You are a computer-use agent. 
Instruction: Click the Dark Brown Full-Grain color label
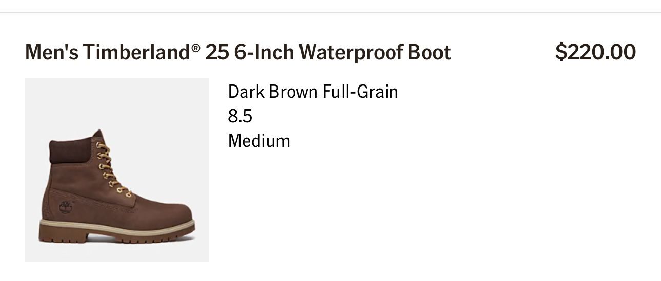pos(313,92)
